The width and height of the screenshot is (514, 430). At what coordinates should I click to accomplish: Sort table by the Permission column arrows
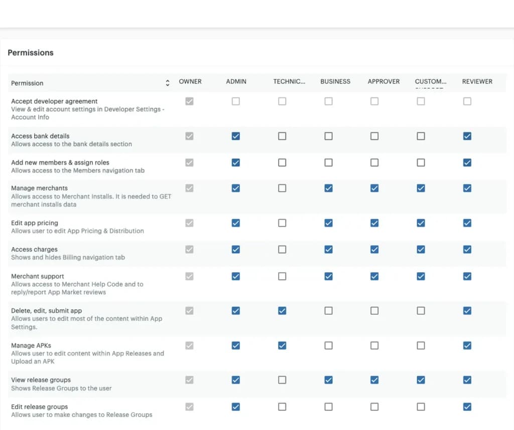[x=168, y=83]
